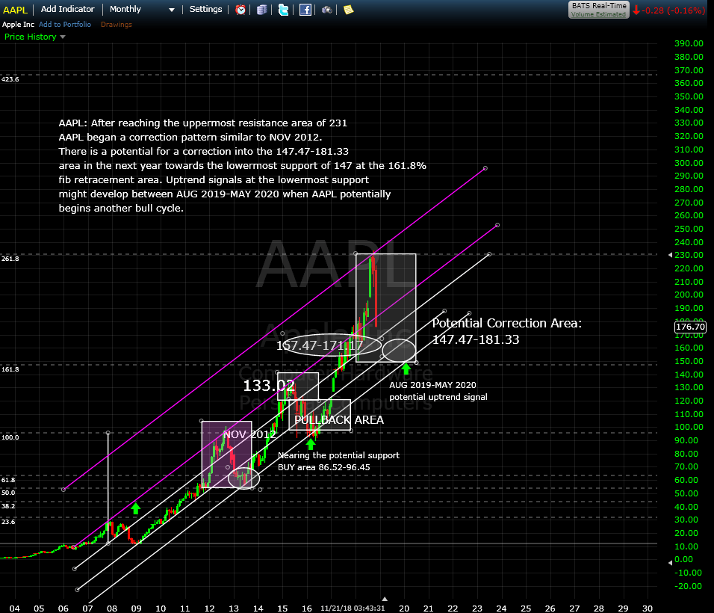
Task: Click the Price History label
Action: [30, 37]
